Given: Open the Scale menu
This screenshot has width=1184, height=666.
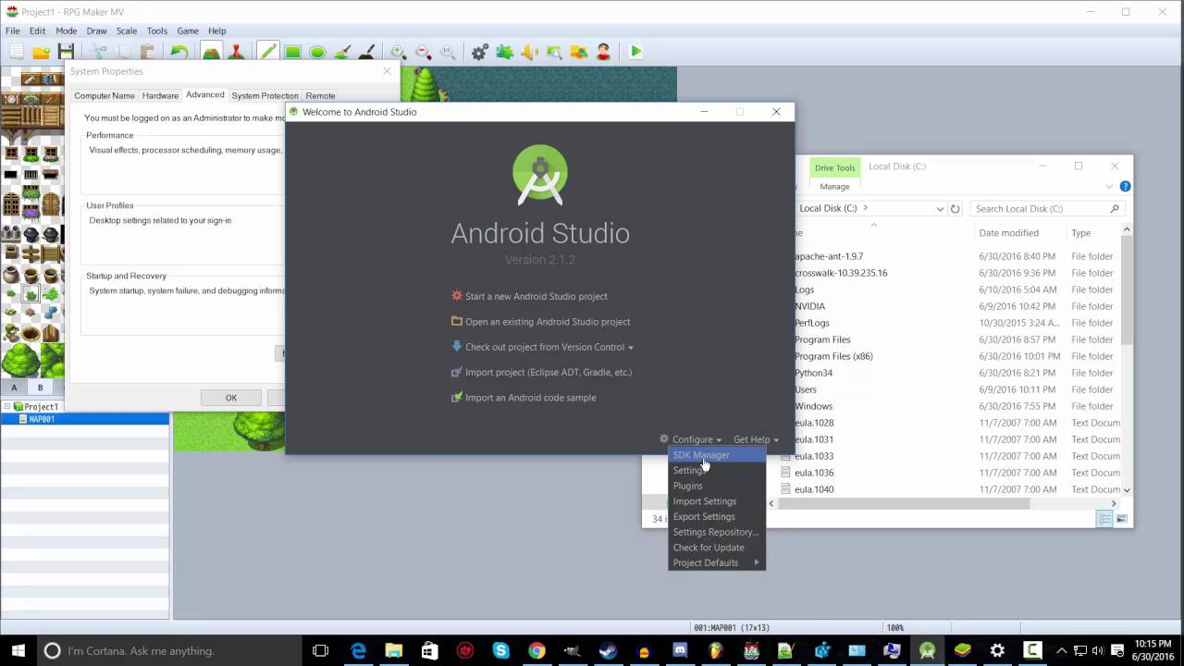Looking at the screenshot, I should tap(127, 31).
